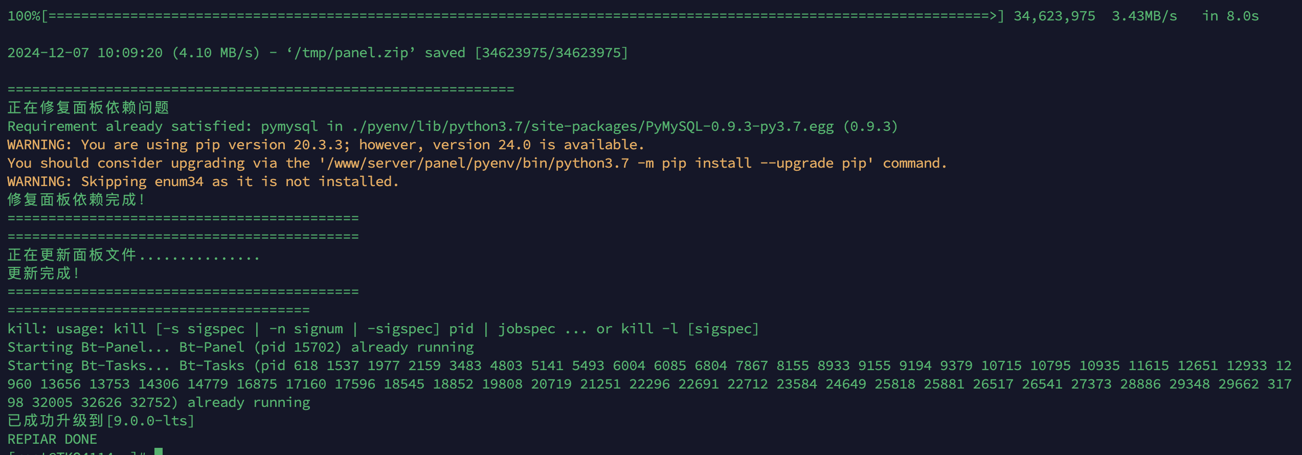Click the 修复面板依赖完成! message
Screen dimensions: 1302x455
77,200
